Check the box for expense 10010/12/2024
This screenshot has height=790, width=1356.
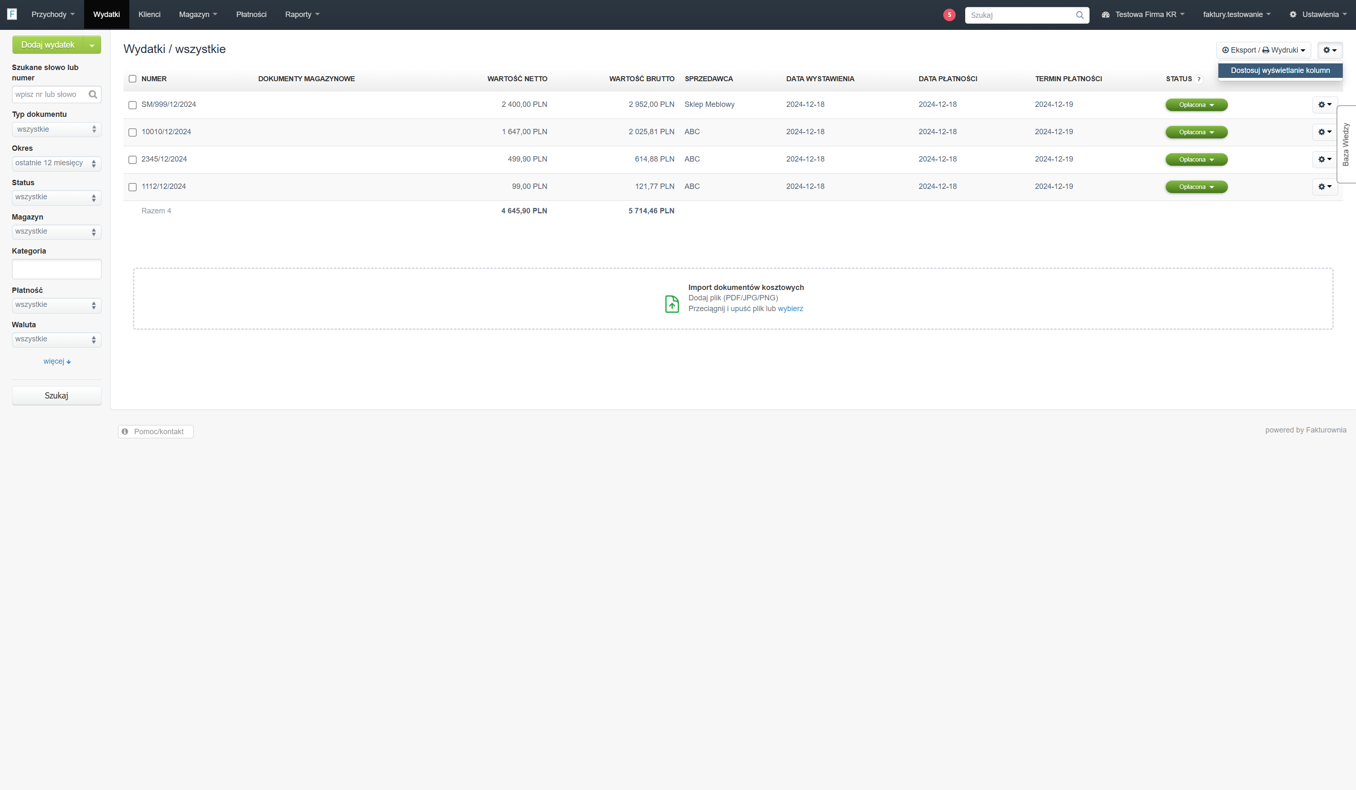point(132,132)
